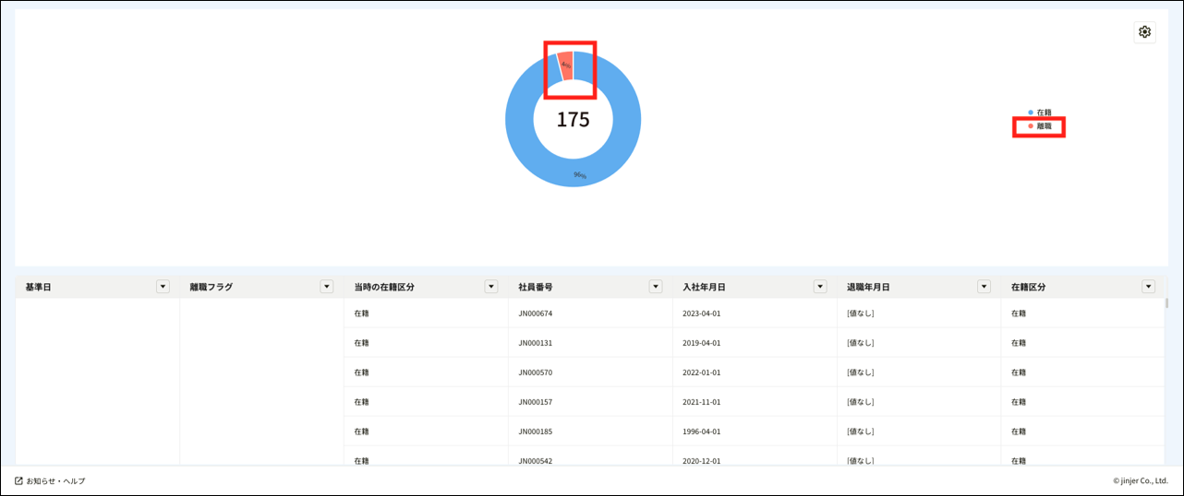Expand the 当時の在籍区分 column dropdown
The height and width of the screenshot is (496, 1184).
pyautogui.click(x=490, y=287)
